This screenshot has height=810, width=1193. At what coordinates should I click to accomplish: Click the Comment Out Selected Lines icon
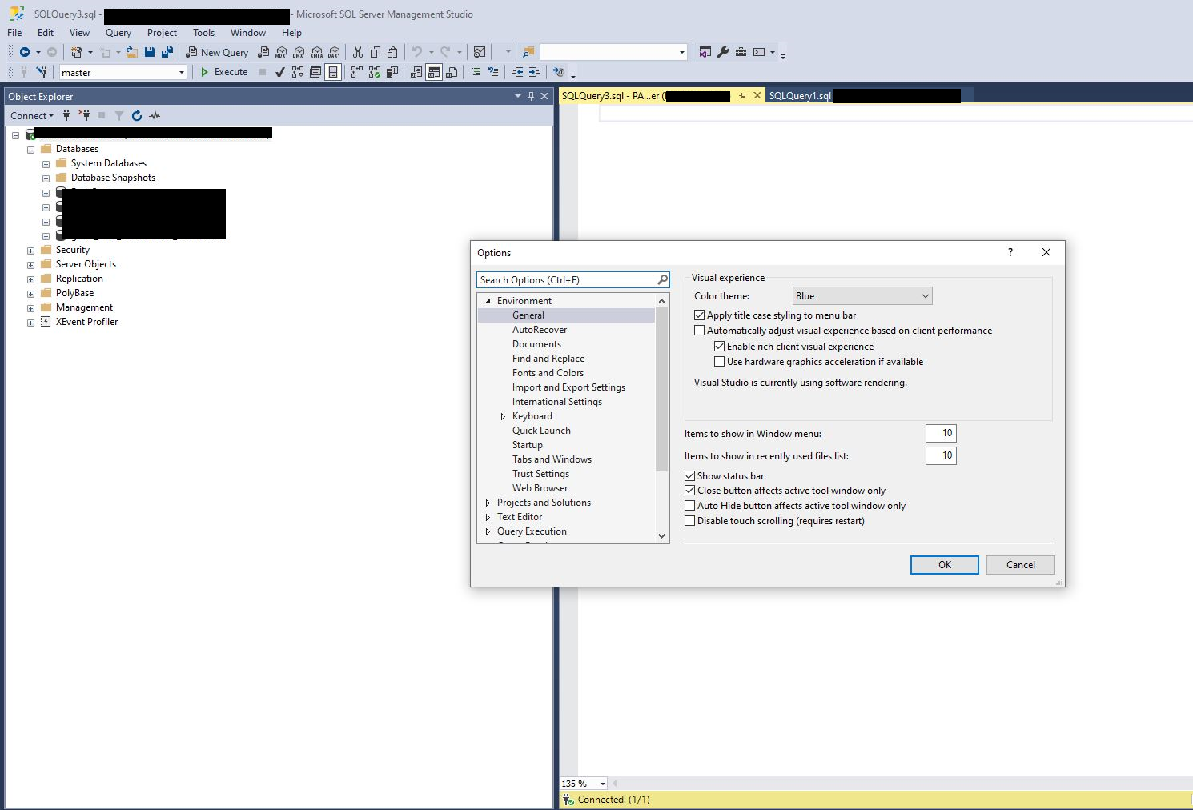tap(476, 72)
